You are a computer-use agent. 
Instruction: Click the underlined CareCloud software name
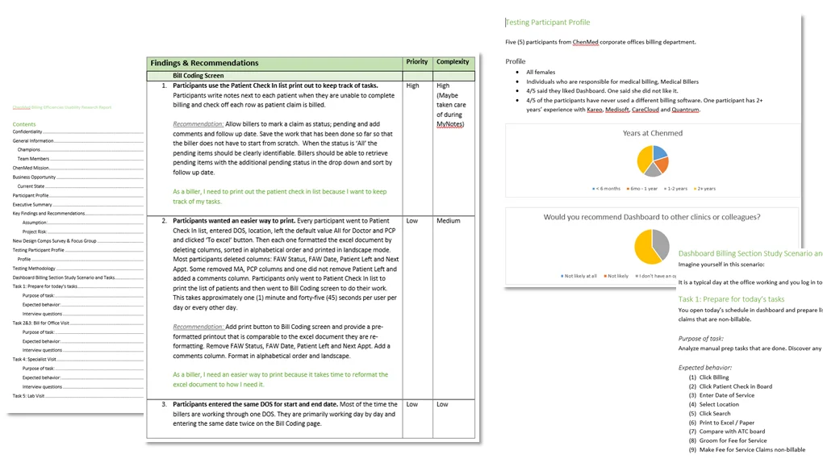pos(645,110)
